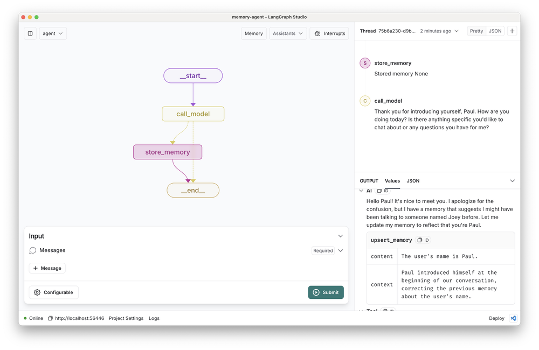539x350 pixels.
Task: Switch thread display to Pretty mode
Action: (476, 31)
